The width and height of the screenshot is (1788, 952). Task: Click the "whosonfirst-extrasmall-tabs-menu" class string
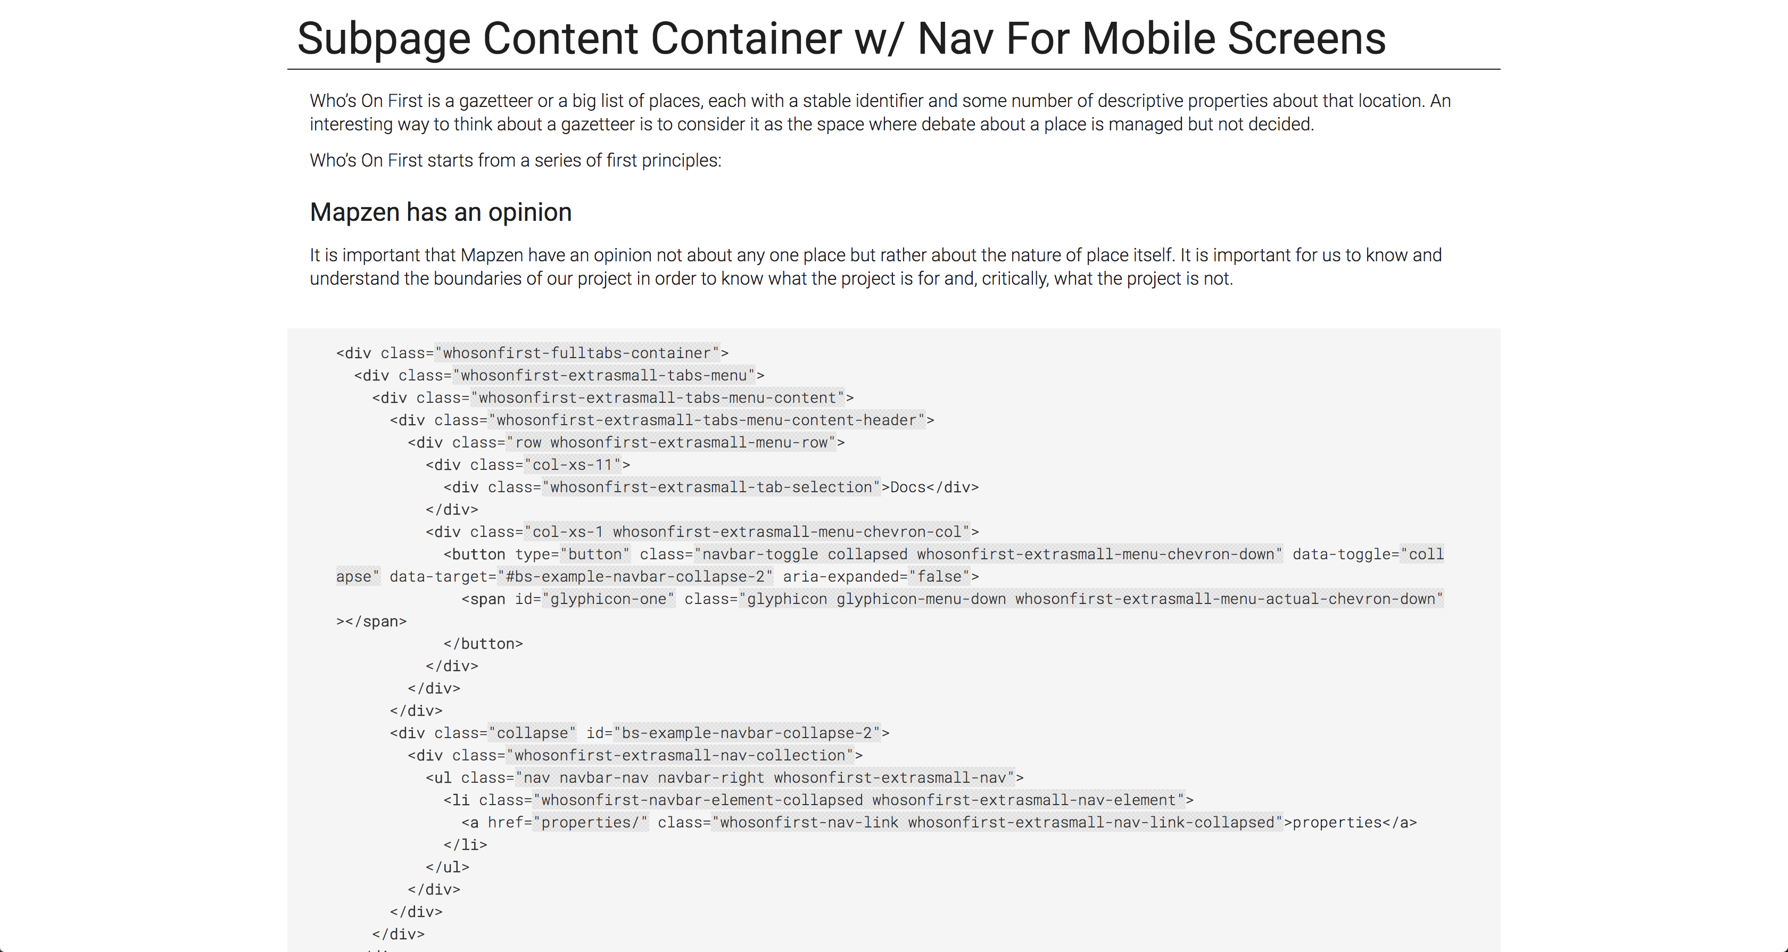click(x=603, y=375)
